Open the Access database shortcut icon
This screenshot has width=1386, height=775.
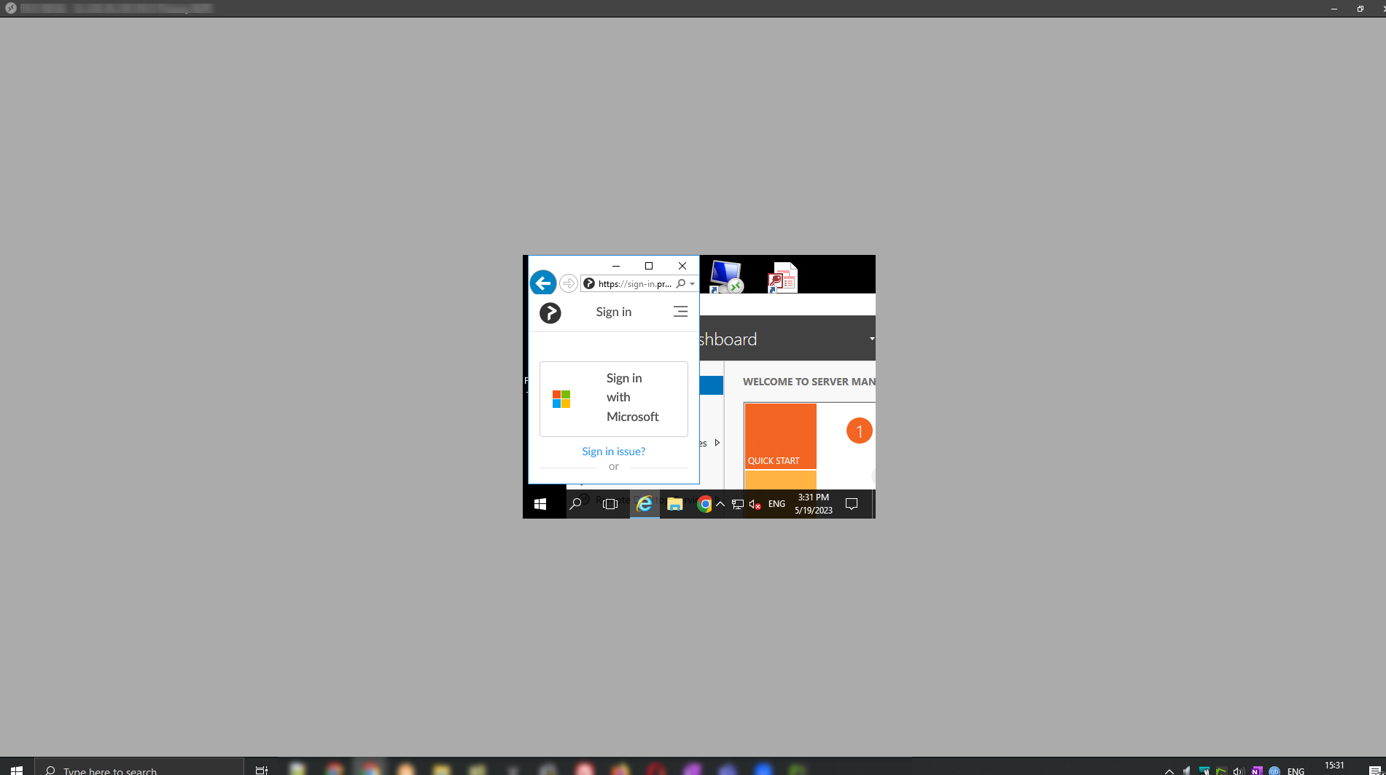pyautogui.click(x=782, y=278)
